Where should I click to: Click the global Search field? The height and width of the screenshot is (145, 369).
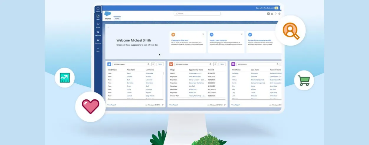pos(197,14)
